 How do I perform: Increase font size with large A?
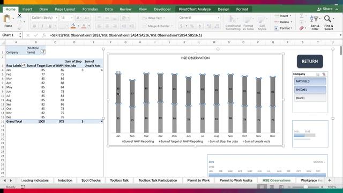pyautogui.click(x=78, y=18)
